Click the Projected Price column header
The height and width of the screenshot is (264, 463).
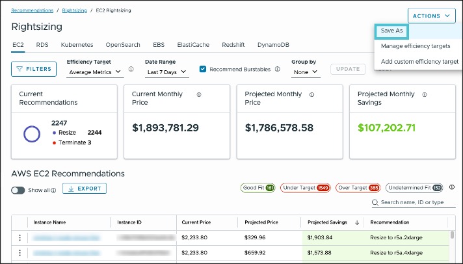261,222
